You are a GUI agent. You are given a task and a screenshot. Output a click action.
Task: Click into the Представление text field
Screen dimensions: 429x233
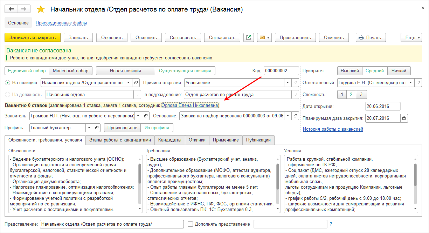click(x=112, y=224)
